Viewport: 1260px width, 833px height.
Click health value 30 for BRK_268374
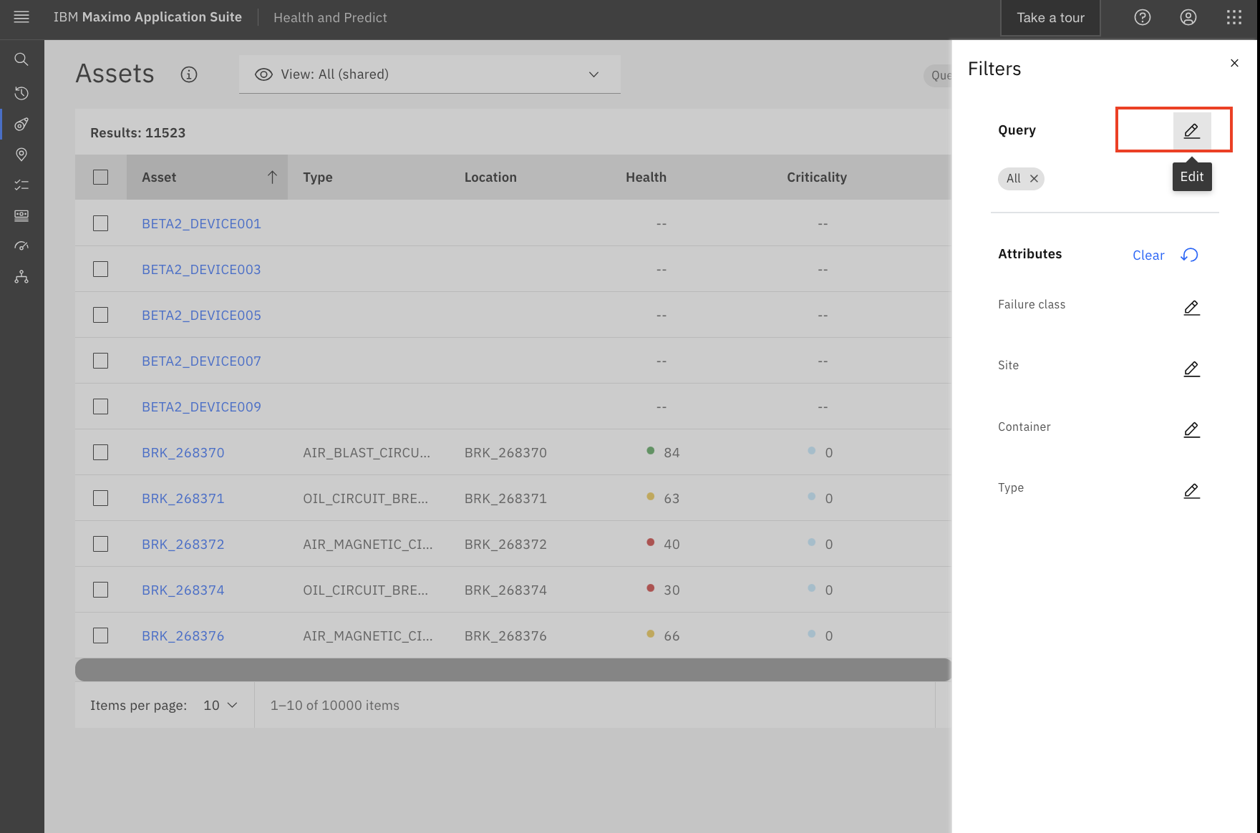click(x=672, y=590)
